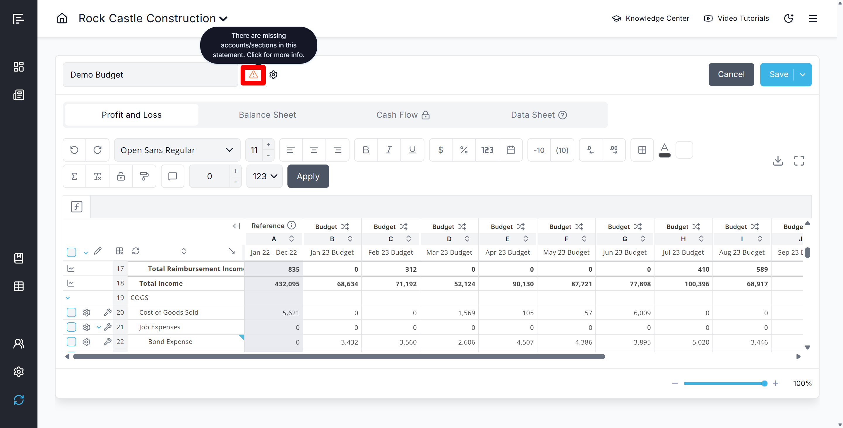Switch to the Balance Sheet tab
Viewport: 843px width, 428px height.
pos(267,115)
